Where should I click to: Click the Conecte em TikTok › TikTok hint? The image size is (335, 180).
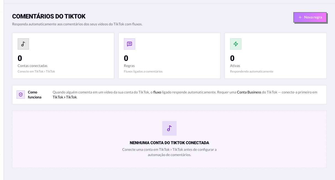click(36, 71)
